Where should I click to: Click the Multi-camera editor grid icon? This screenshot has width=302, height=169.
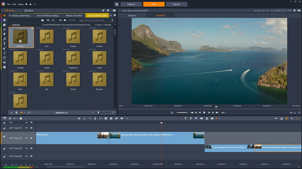(x=106, y=119)
